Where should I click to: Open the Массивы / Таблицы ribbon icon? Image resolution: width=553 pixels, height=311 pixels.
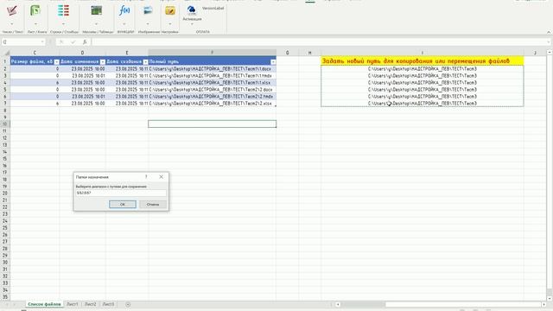pyautogui.click(x=96, y=10)
